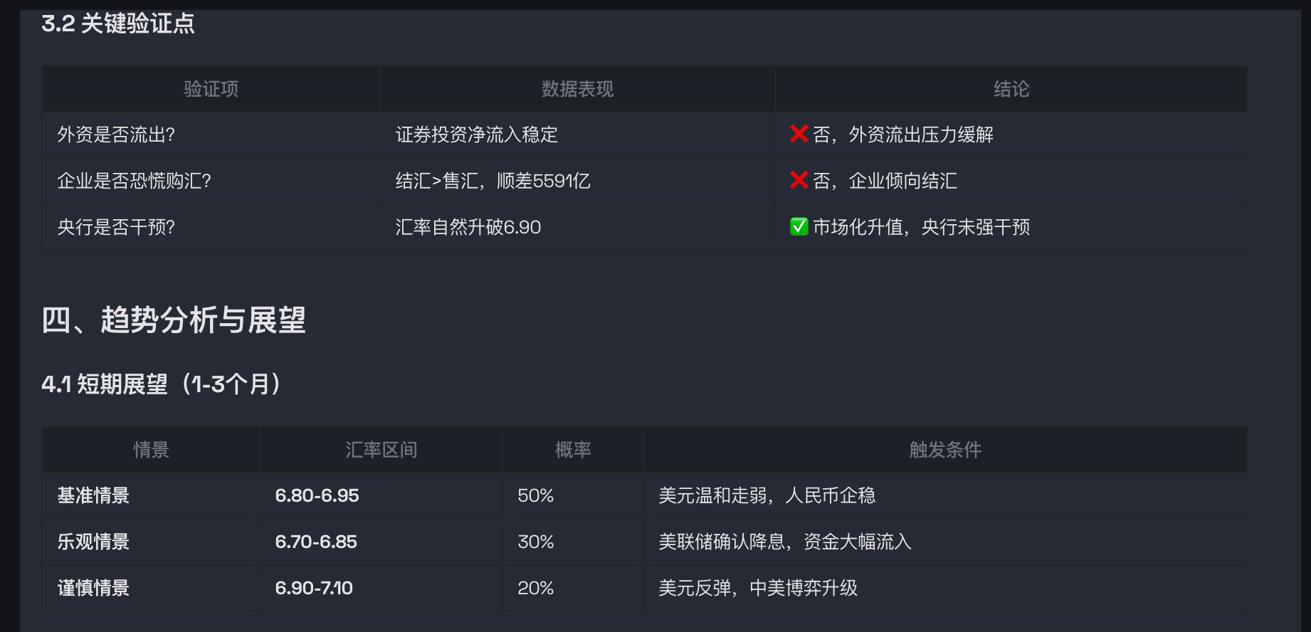Image resolution: width=1311 pixels, height=632 pixels.
Task: Select the 汇率区间 column header
Action: pos(381,450)
